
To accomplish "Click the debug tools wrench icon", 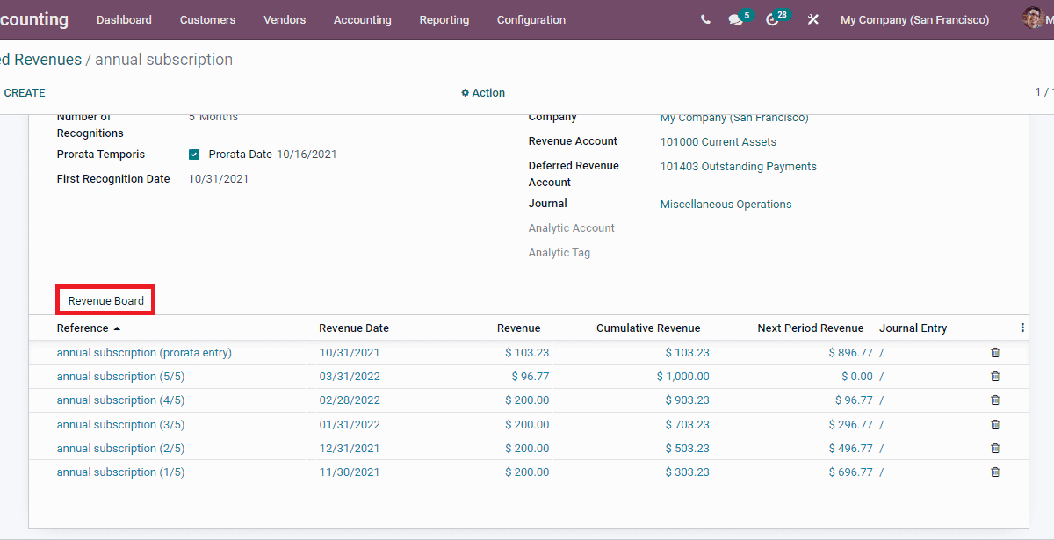I will tap(812, 19).
